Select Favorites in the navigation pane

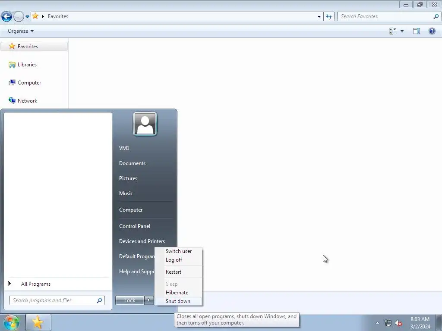click(x=34, y=47)
